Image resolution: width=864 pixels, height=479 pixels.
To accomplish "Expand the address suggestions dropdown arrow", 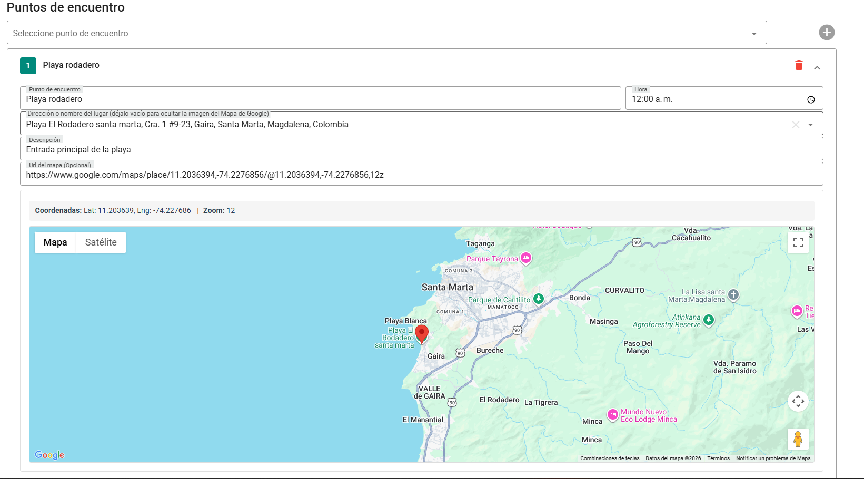I will (811, 125).
